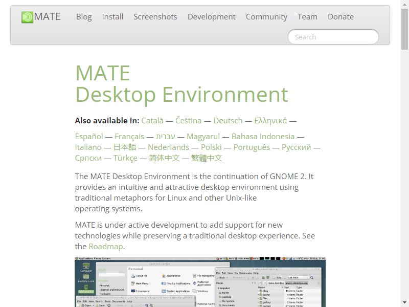This screenshot has width=409, height=307.
Task: Switch language to Deutsch
Action: coord(228,121)
